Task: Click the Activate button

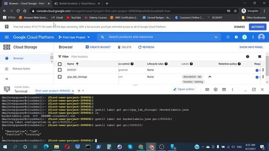Action: coord(258,27)
